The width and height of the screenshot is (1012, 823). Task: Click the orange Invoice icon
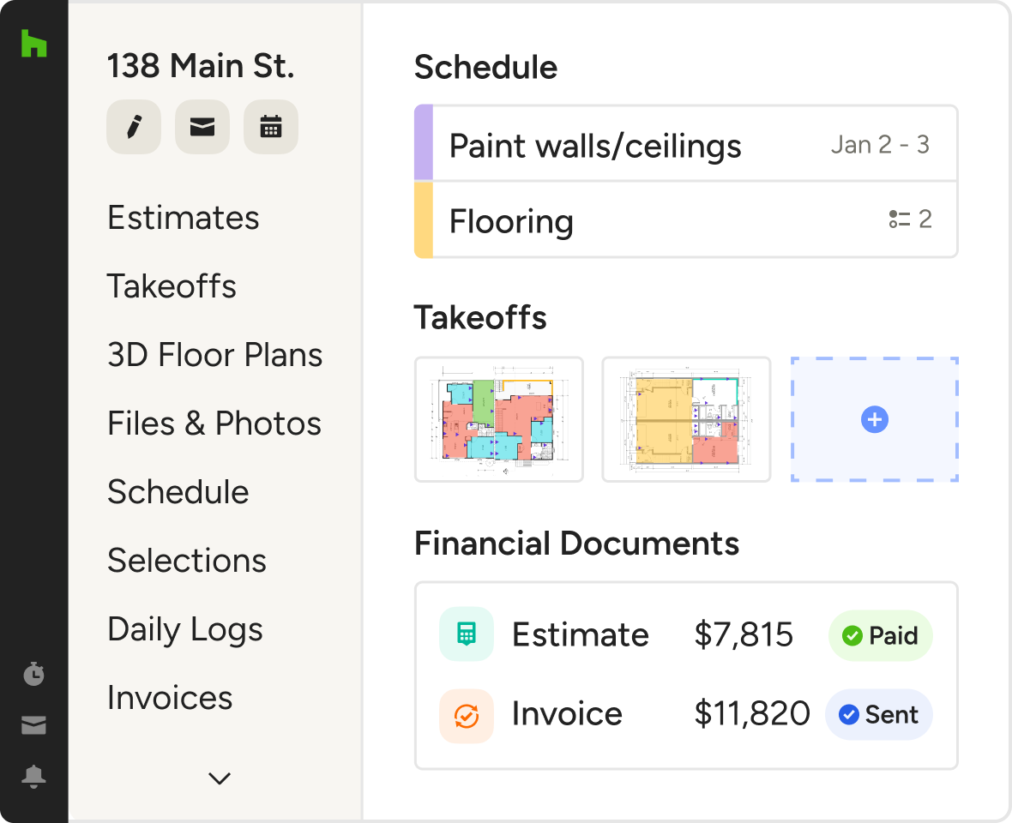coord(466,715)
